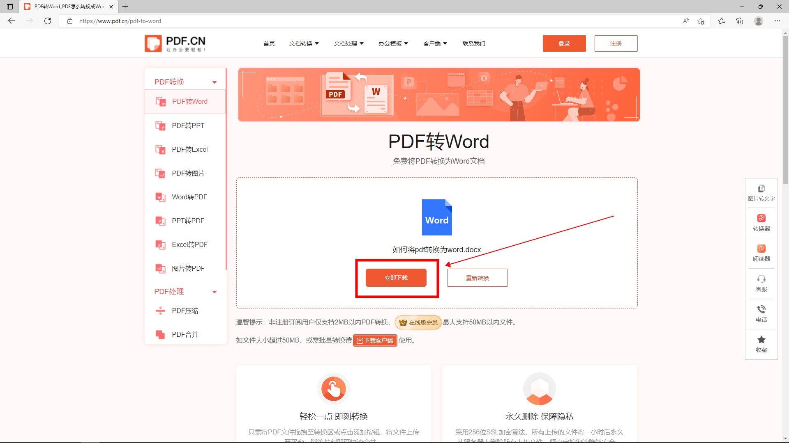Click the 登录 login button

click(564, 43)
